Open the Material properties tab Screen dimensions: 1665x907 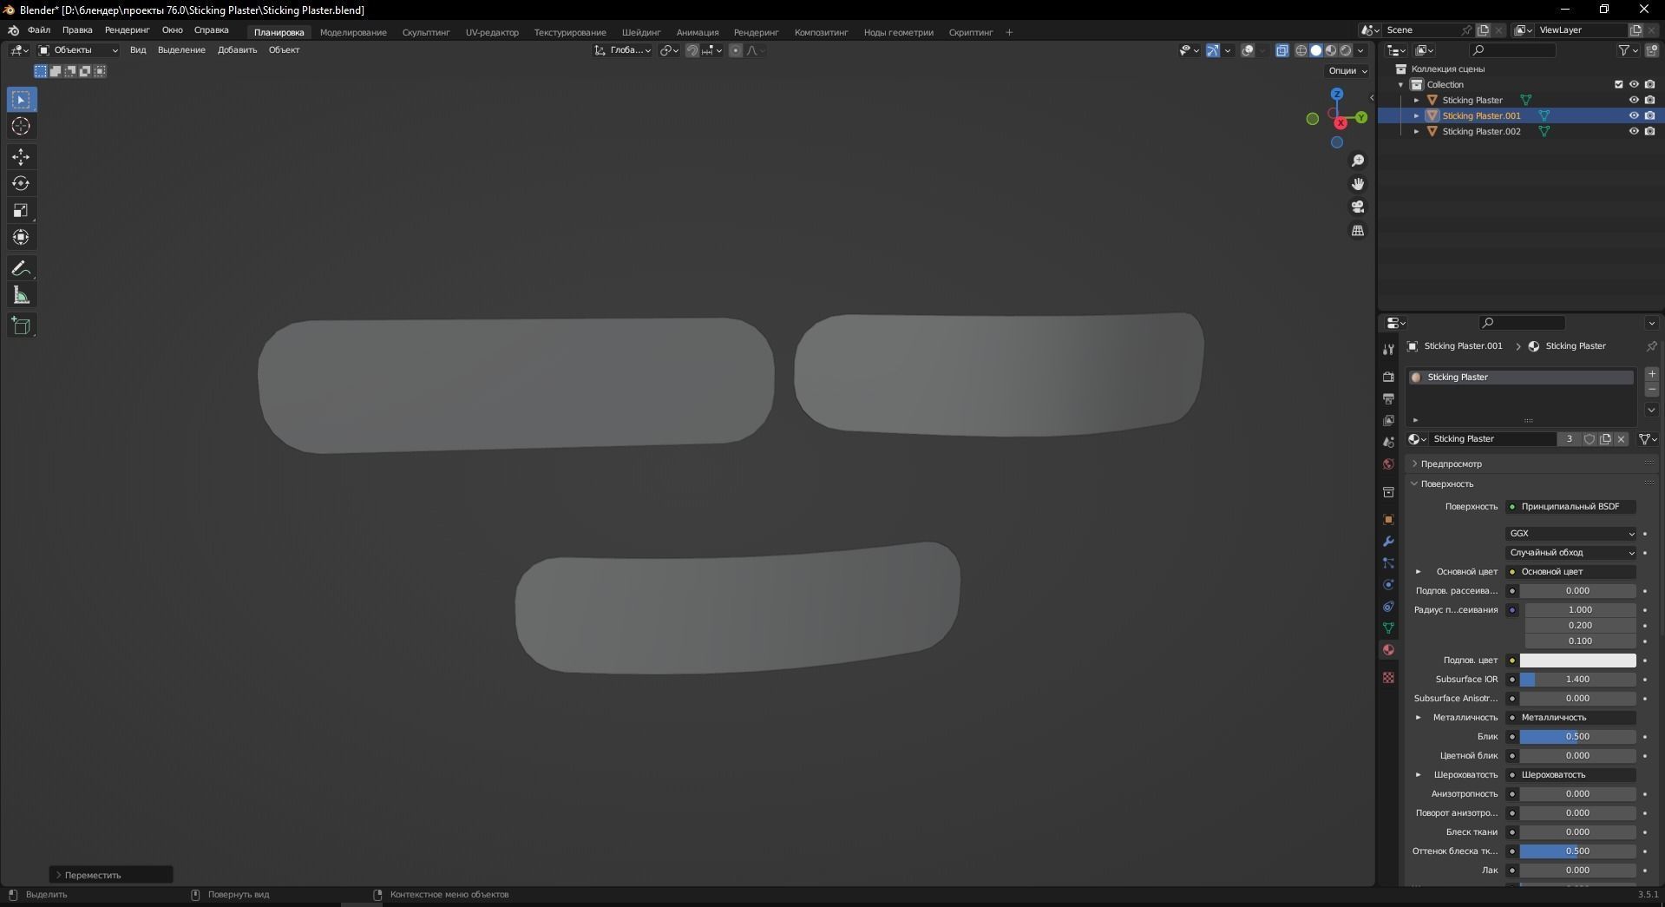click(x=1388, y=649)
